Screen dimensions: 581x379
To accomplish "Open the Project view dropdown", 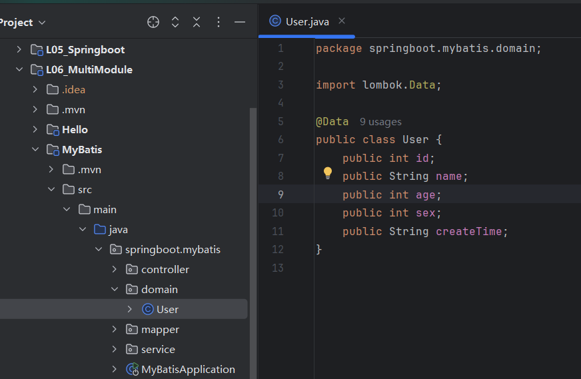I will pyautogui.click(x=23, y=22).
